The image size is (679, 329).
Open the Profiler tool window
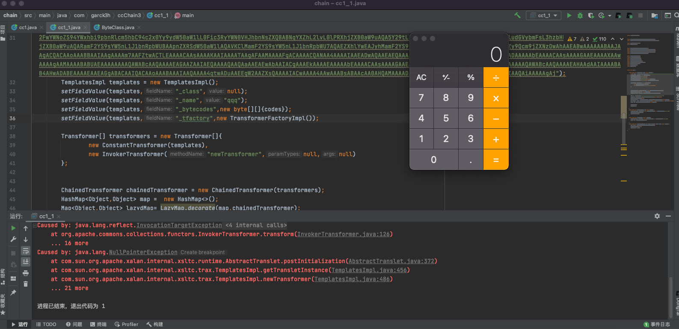pos(127,324)
